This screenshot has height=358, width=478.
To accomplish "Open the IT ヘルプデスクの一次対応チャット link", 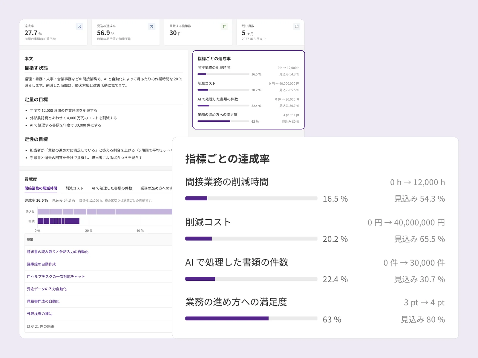I will click(56, 277).
